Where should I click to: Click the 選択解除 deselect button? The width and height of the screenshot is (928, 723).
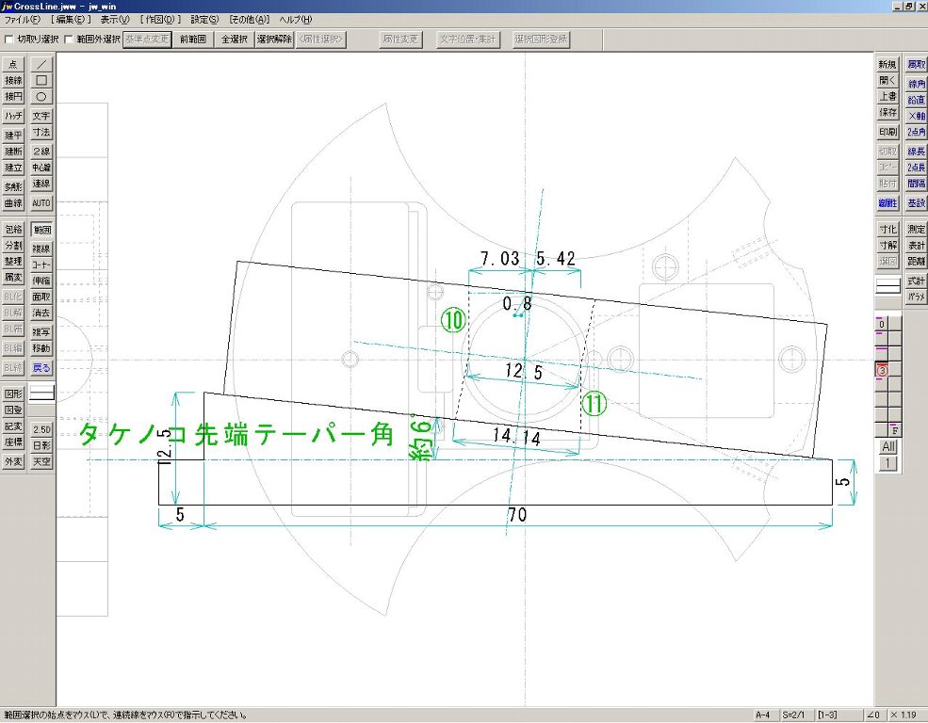274,40
